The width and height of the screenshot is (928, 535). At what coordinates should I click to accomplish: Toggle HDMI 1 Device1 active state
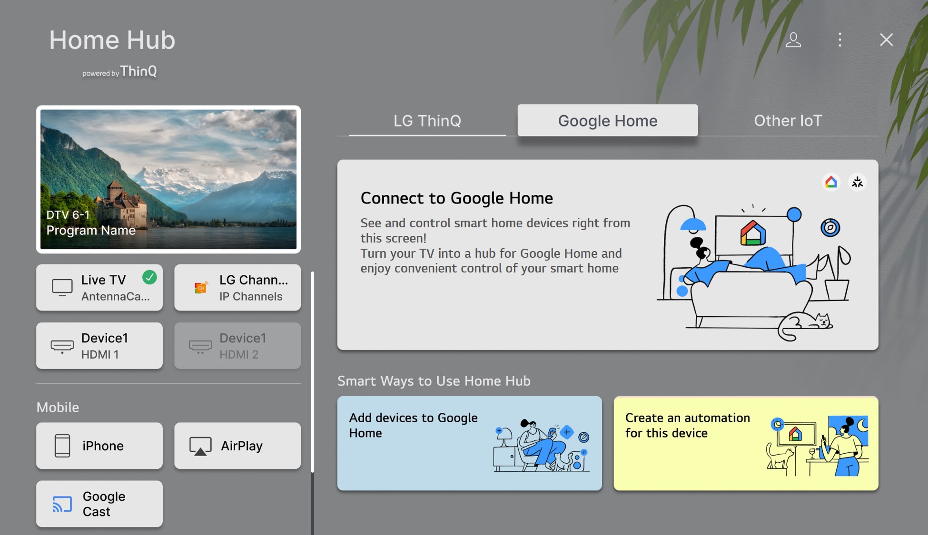pos(100,345)
